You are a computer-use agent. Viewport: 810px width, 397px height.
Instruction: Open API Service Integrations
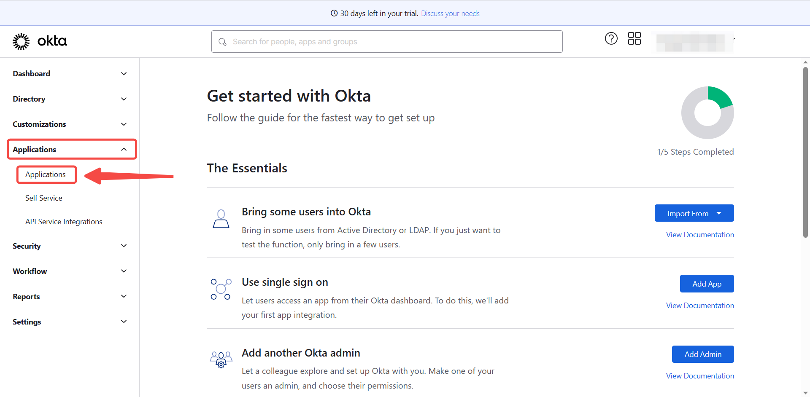coord(64,222)
